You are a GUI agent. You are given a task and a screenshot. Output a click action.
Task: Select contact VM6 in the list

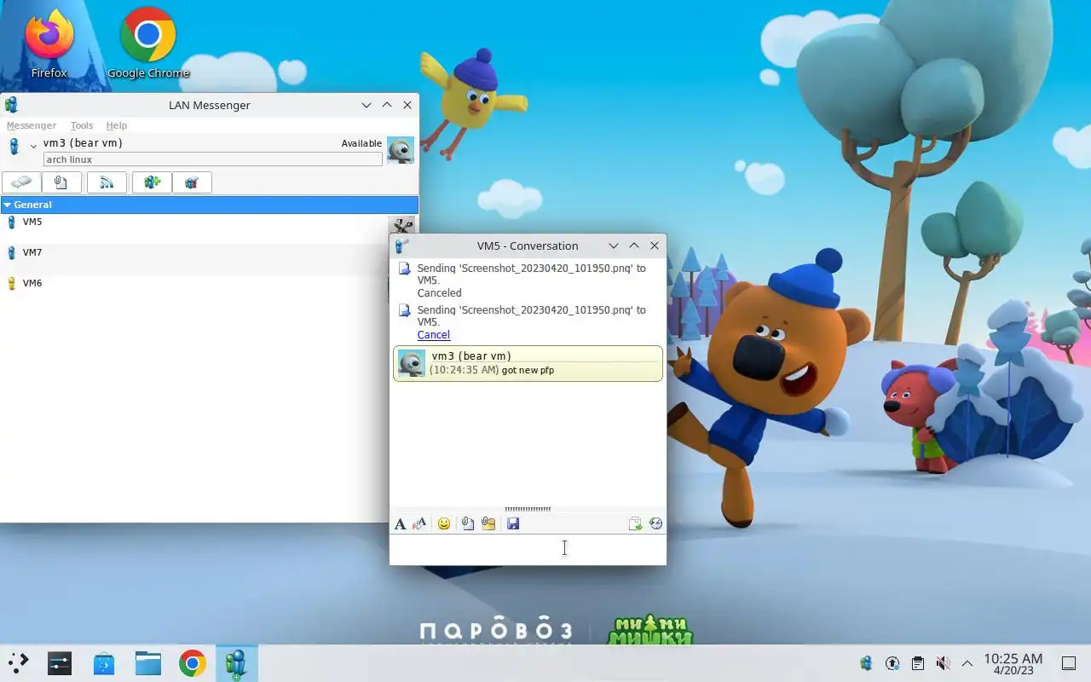194,283
